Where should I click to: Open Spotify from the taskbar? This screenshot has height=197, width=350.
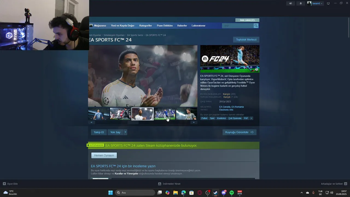pos(232,193)
